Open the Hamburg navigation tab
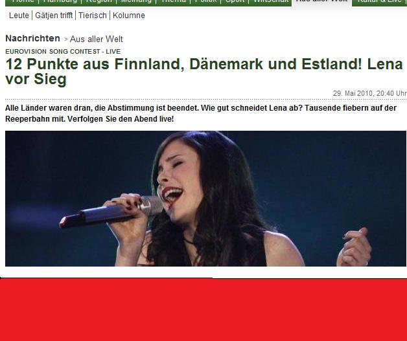 click(x=60, y=1)
